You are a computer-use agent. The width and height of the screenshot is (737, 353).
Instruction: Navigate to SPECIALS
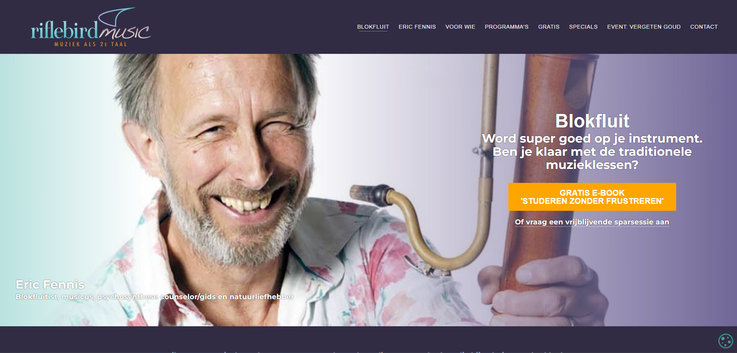(x=583, y=27)
